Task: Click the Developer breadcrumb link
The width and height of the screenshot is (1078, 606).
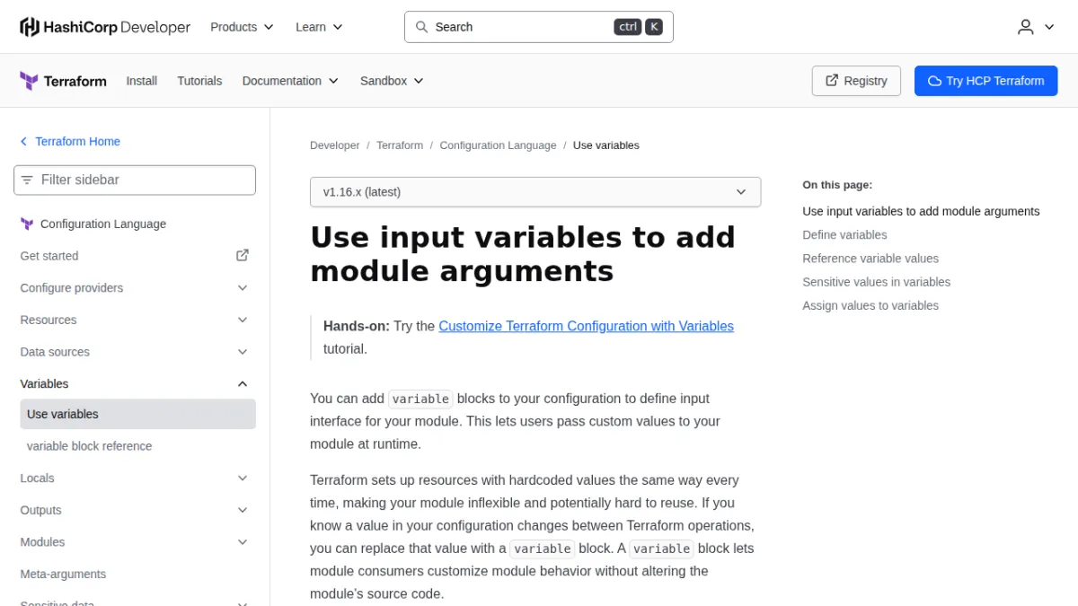Action: pyautogui.click(x=334, y=145)
